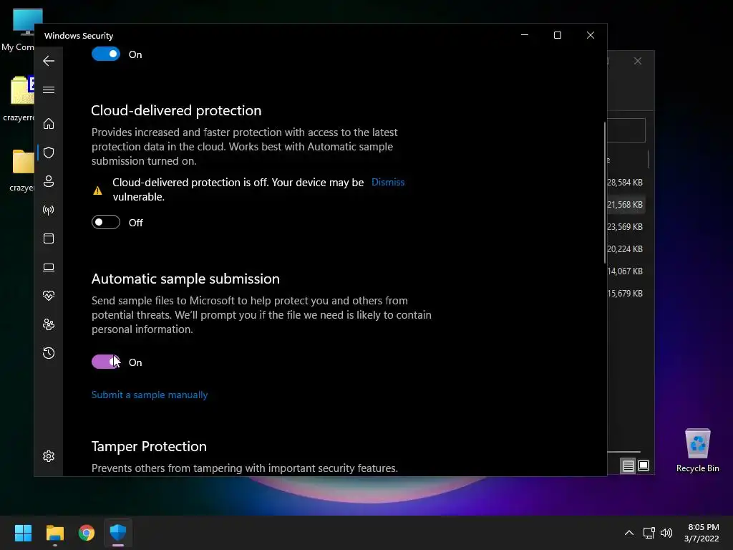Click the Automatic sample submission heading
Screen dimensions: 733x550
pos(185,279)
